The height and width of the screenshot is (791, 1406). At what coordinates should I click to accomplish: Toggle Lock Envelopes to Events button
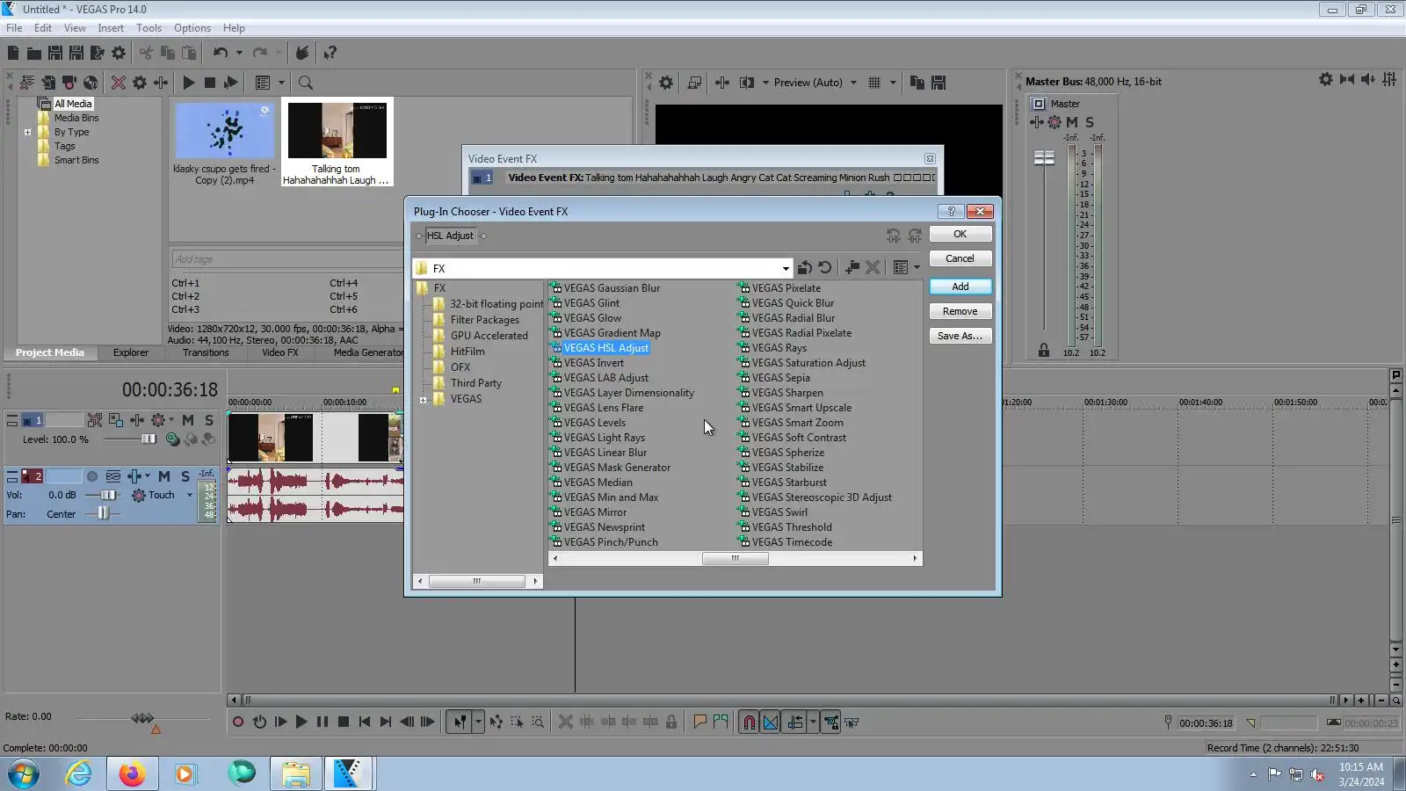830,722
